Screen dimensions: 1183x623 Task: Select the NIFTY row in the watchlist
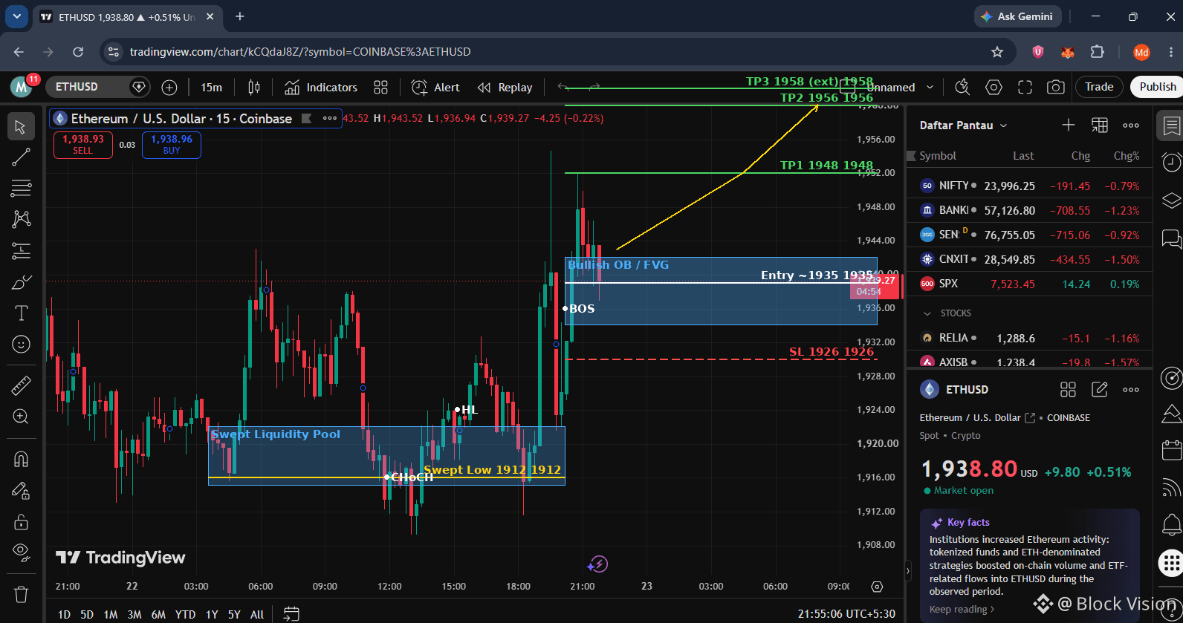coord(1029,186)
